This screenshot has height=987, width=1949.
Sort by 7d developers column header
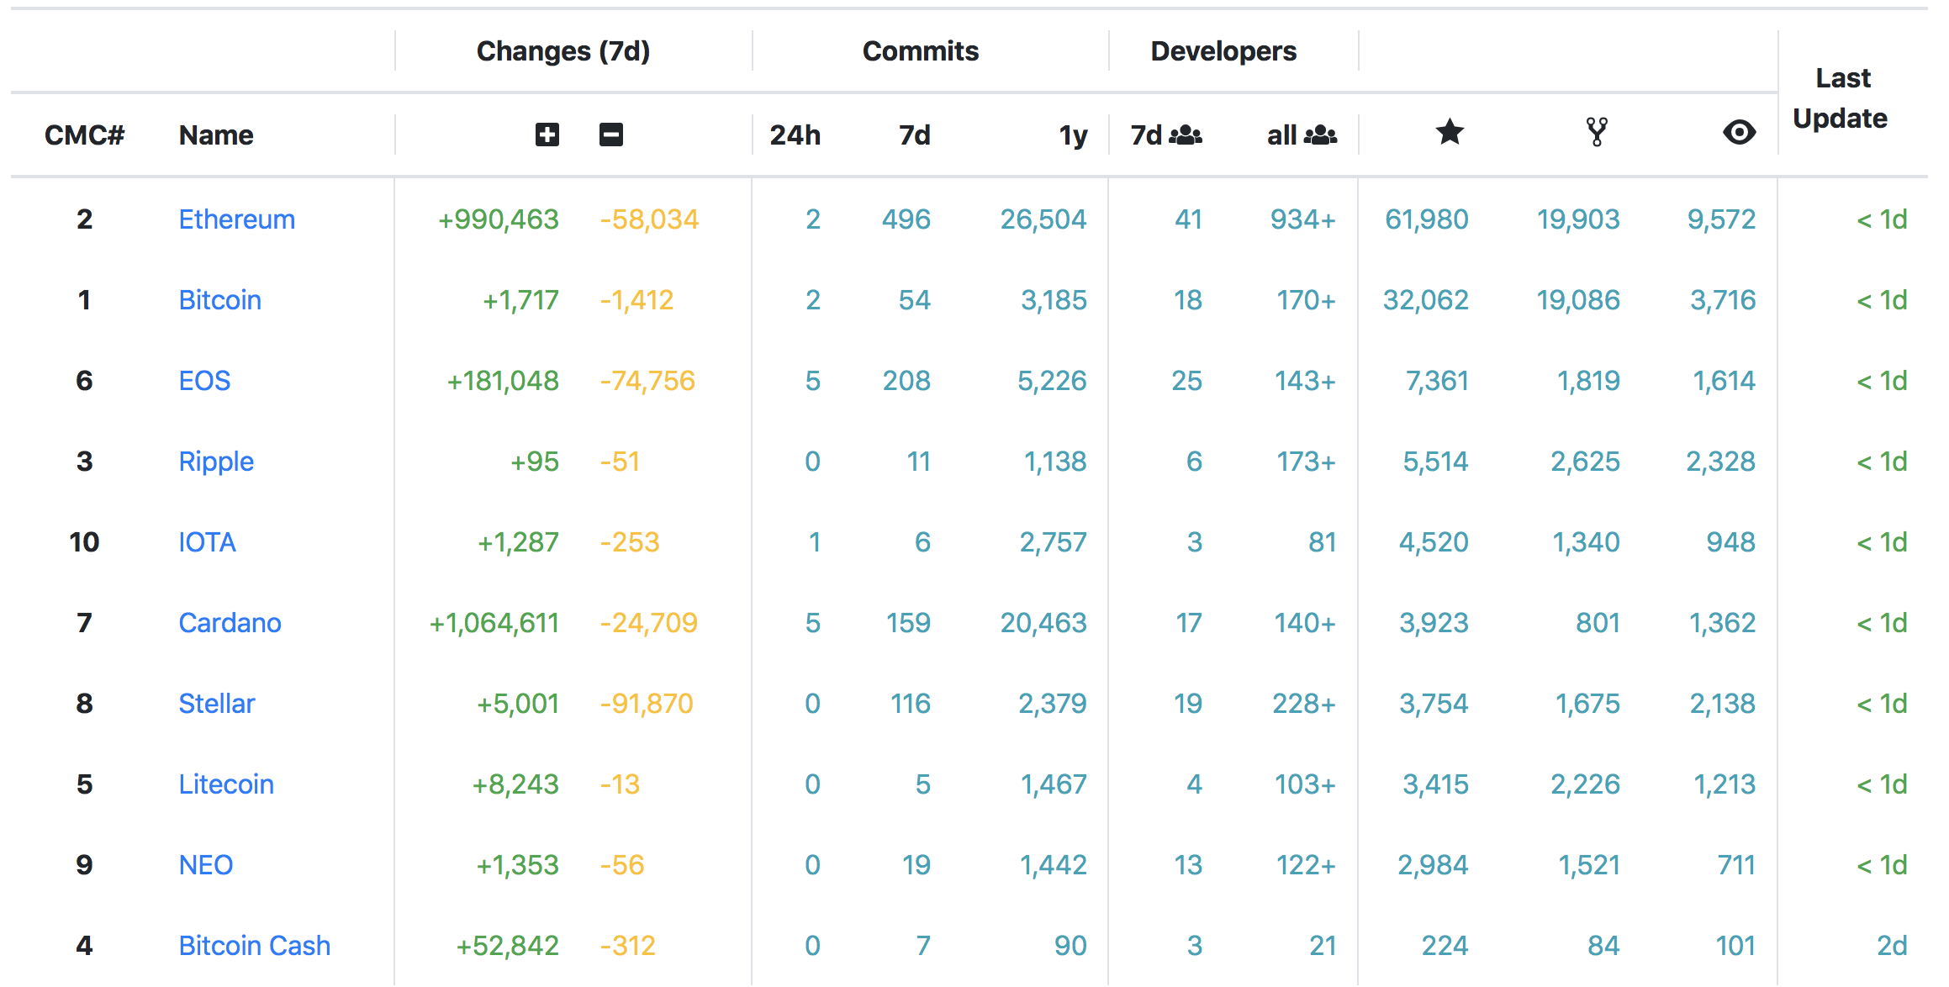click(x=1166, y=135)
